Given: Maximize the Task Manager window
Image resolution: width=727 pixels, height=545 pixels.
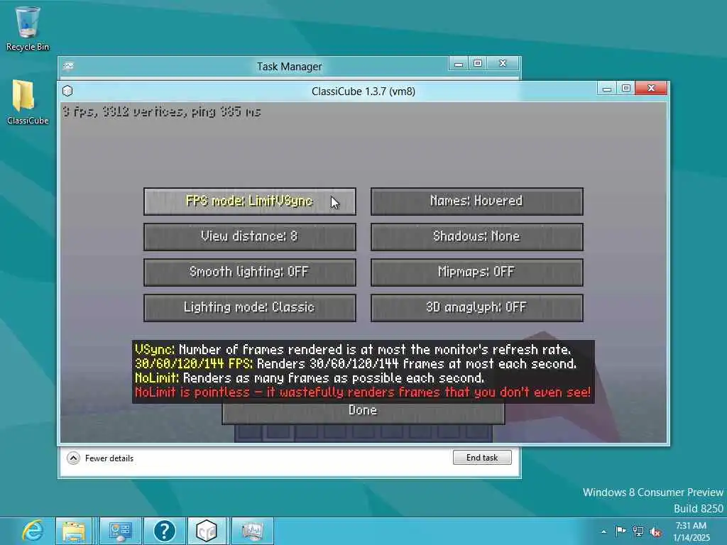Looking at the screenshot, I should pyautogui.click(x=478, y=63).
